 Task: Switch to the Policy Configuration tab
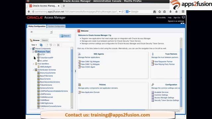pos(37,26)
